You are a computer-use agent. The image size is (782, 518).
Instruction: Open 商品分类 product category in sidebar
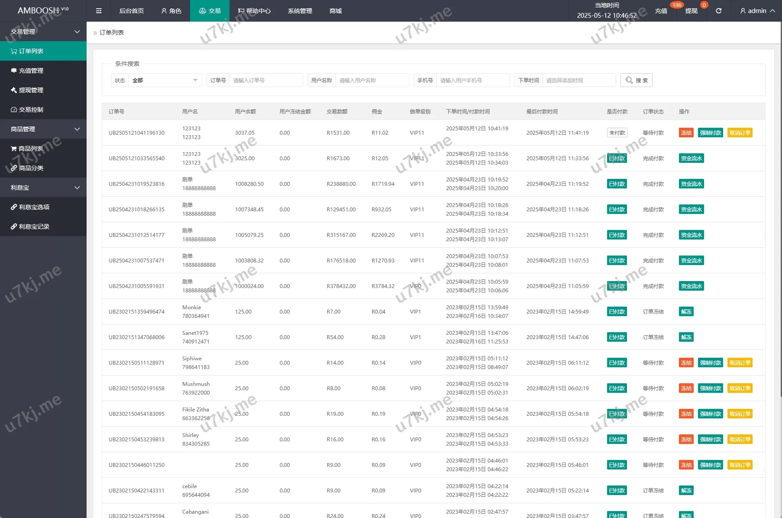31,168
